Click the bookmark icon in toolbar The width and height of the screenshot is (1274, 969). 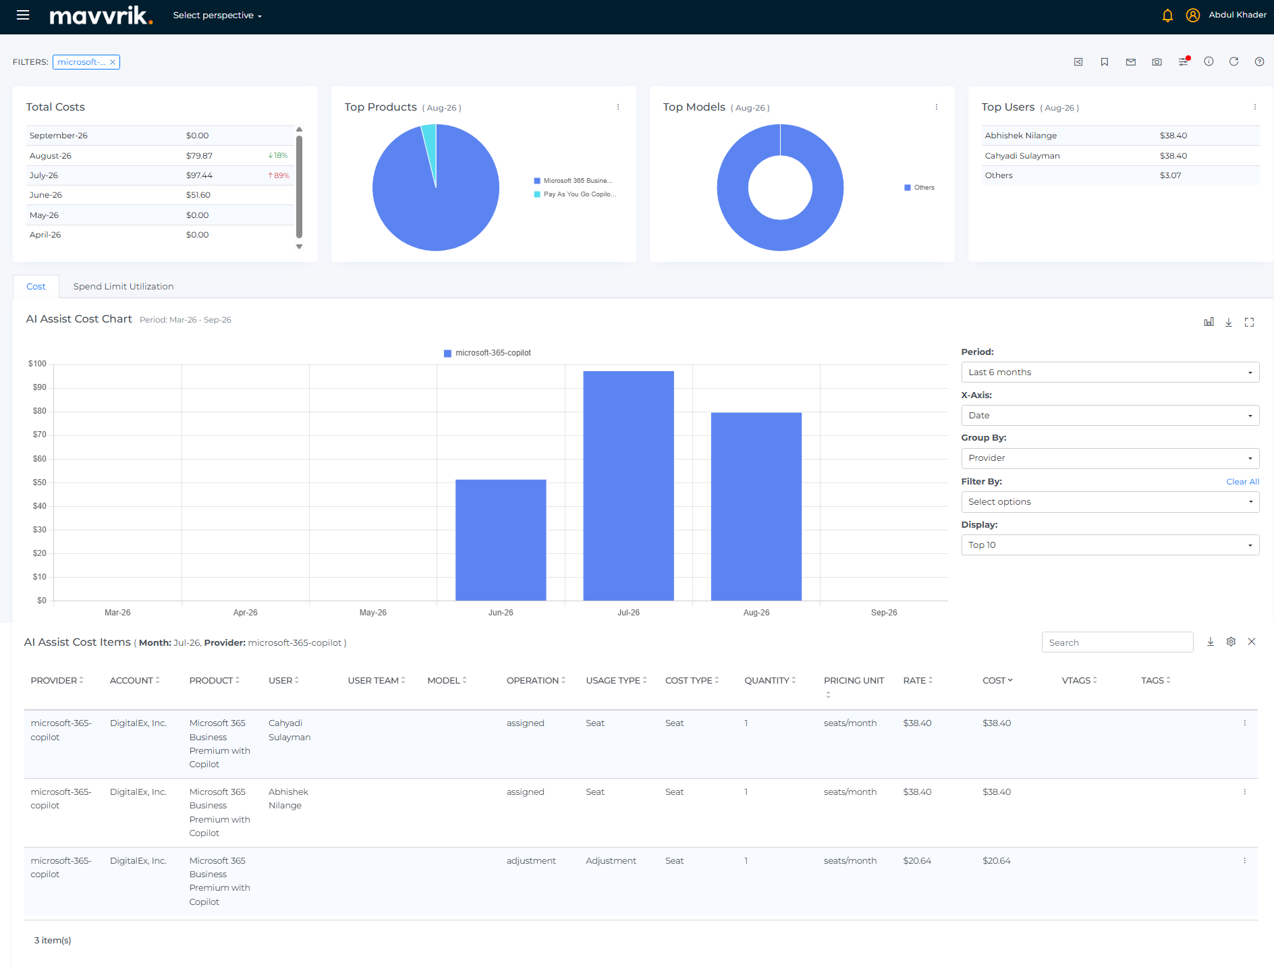click(x=1105, y=62)
